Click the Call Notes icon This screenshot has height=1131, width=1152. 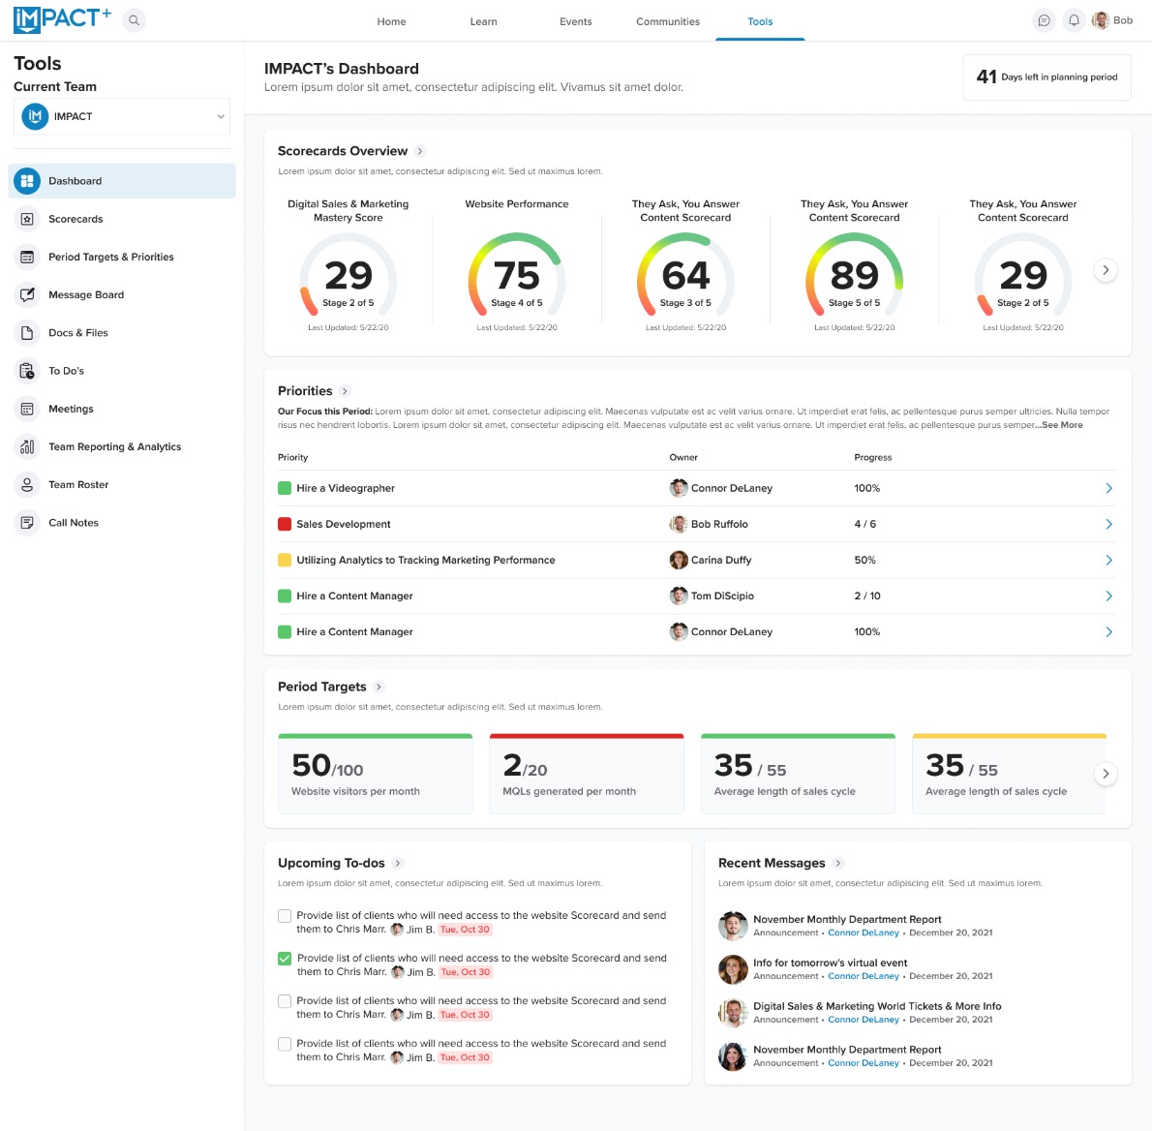pyautogui.click(x=27, y=523)
